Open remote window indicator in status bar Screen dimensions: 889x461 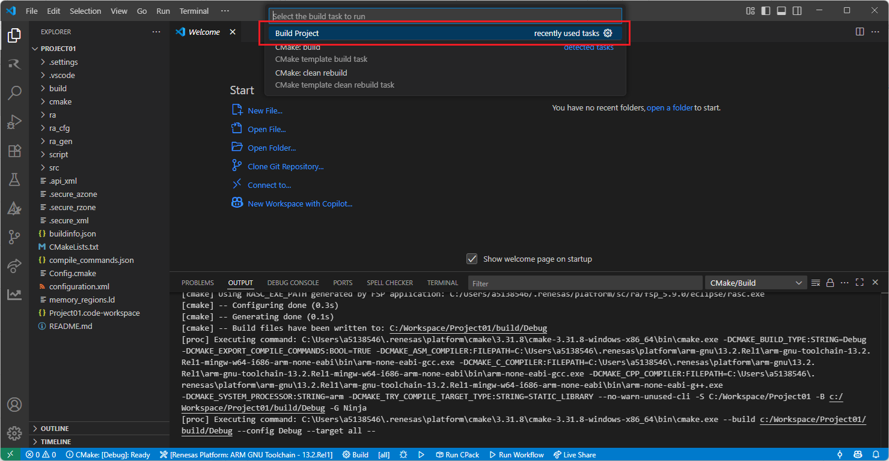[x=10, y=454]
